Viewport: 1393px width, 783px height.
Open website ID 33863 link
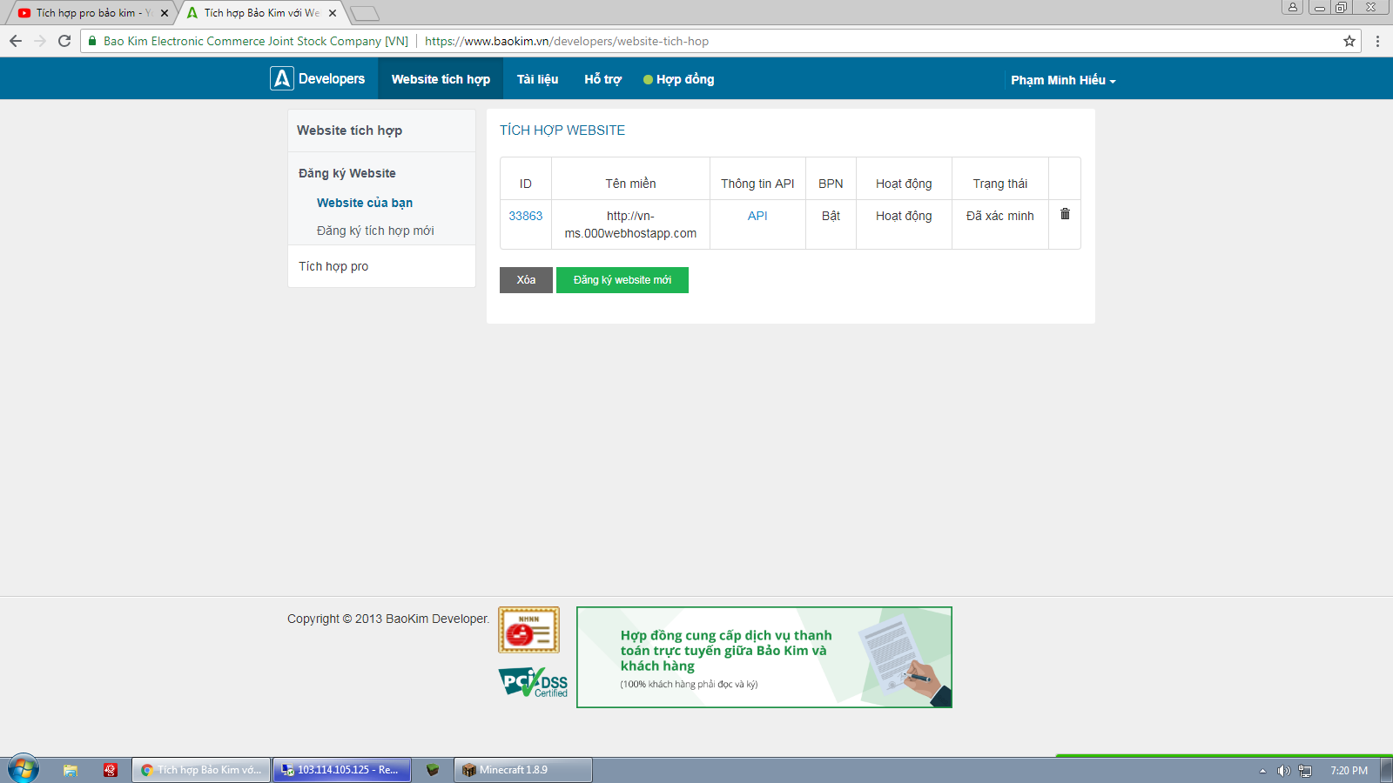click(x=526, y=216)
